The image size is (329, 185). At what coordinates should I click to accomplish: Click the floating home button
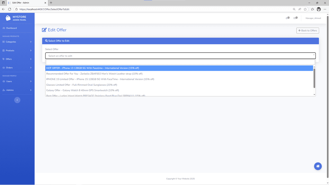pos(318,166)
